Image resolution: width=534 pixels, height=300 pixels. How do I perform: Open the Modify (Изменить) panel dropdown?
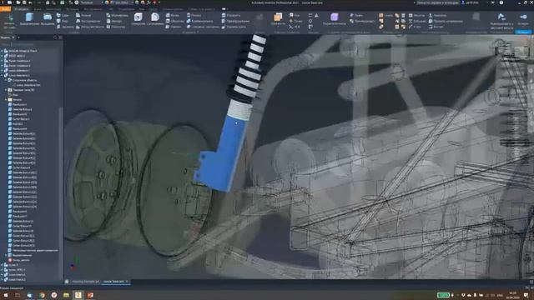click(189, 32)
